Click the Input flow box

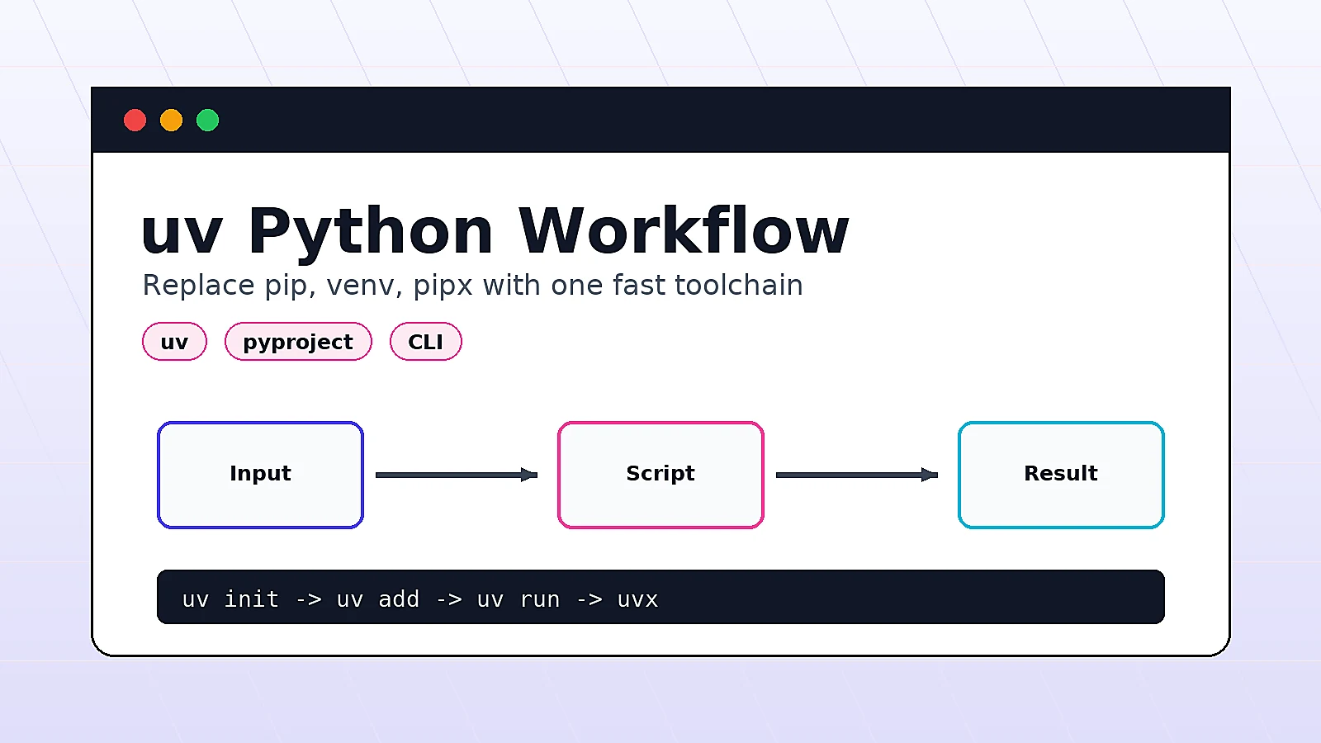(x=260, y=475)
